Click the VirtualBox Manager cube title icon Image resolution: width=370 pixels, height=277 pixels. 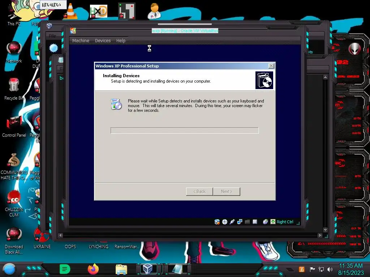[49, 26]
